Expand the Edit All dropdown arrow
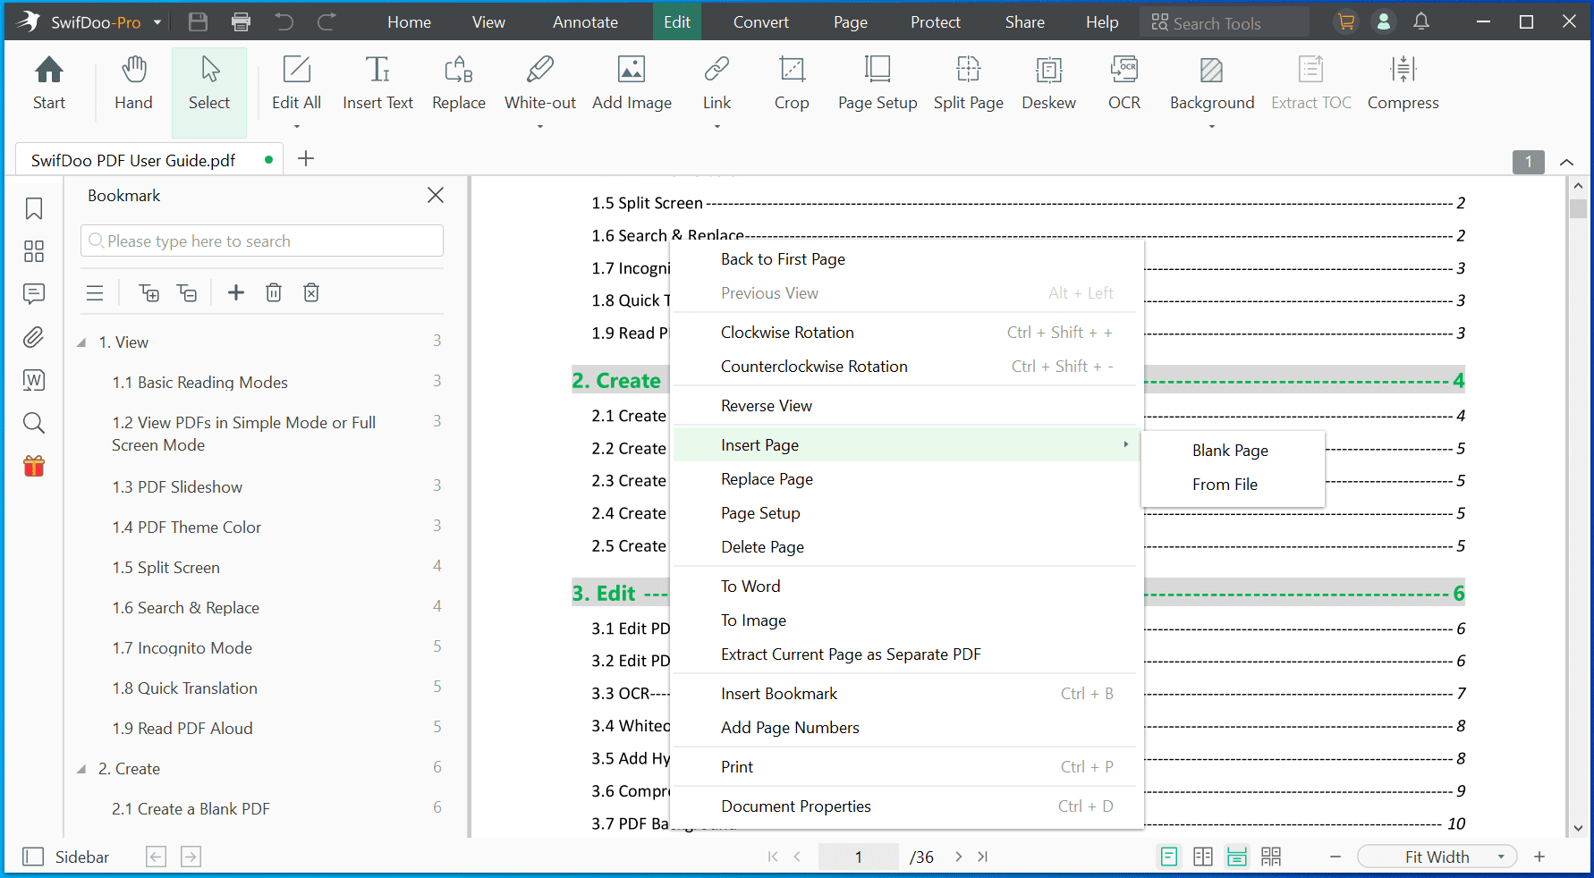Screen dimensions: 1594x878 coord(297,127)
